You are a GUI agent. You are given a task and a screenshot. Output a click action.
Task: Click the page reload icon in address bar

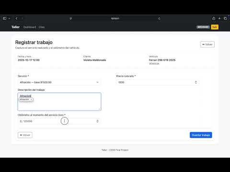tap(159, 19)
